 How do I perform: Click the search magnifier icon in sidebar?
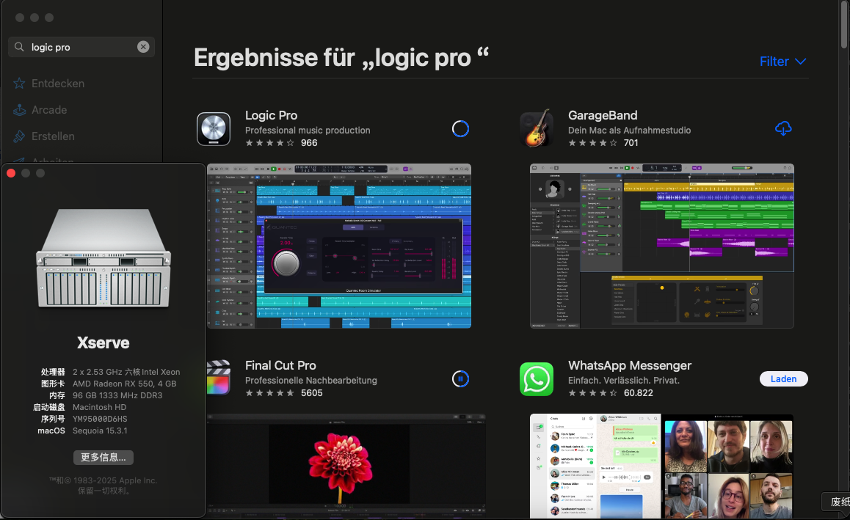(x=19, y=47)
